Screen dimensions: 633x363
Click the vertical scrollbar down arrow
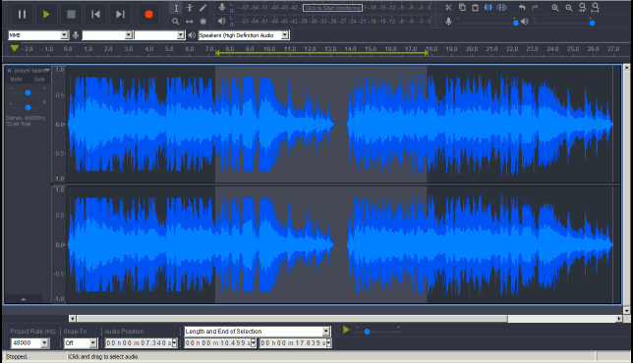(x=626, y=311)
